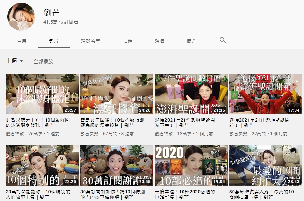The height and width of the screenshot is (201, 304).
Task: Open the 22:25 10個特別的人 thumbnail
Action: coord(42,166)
